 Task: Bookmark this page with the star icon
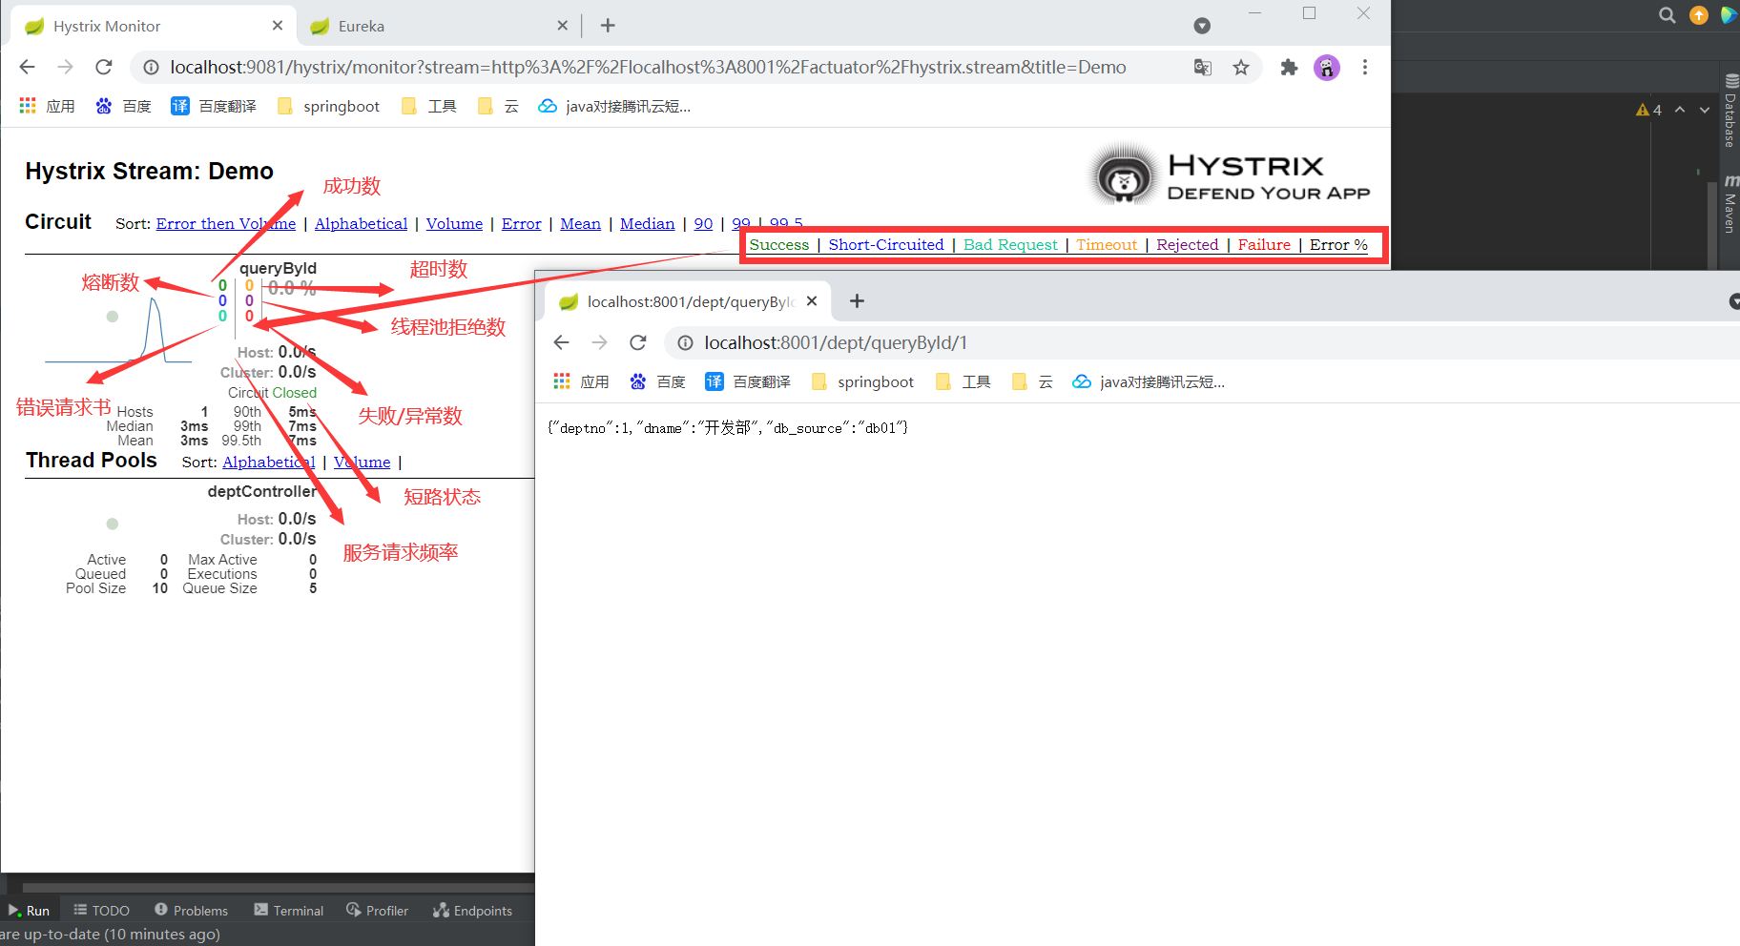tap(1240, 67)
